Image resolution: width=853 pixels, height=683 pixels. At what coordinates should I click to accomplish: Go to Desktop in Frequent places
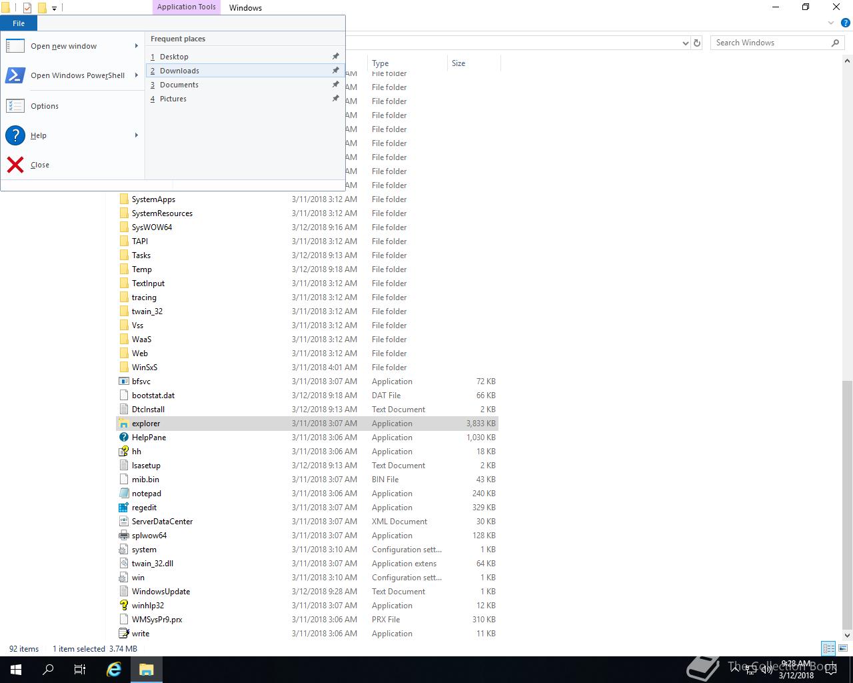coord(244,57)
